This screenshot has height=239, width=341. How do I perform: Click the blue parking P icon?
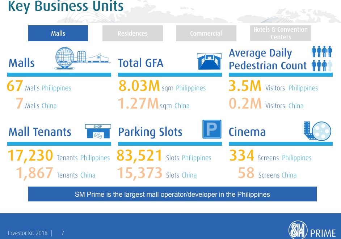pos(212,129)
